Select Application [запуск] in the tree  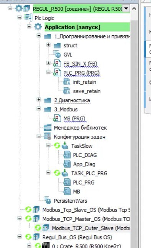point(72,27)
